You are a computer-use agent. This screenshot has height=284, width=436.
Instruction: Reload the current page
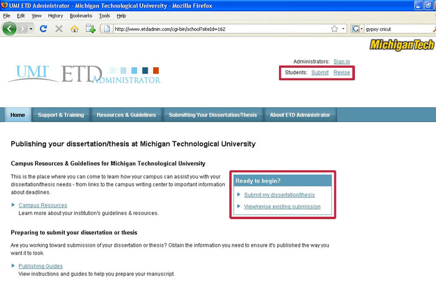coord(43,29)
